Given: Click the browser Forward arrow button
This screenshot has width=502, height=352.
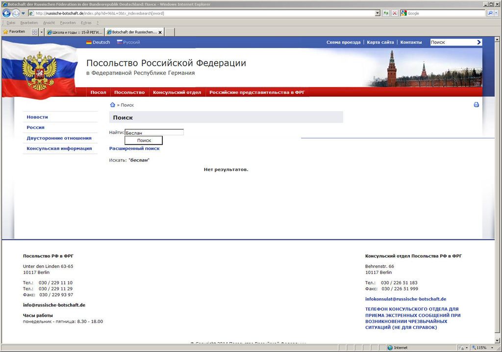Looking at the screenshot, I should (16, 13).
